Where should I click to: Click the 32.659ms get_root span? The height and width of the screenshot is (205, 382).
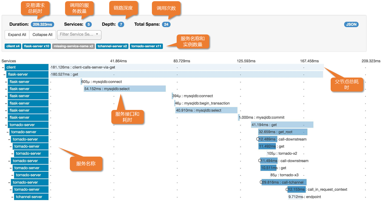click(283, 132)
